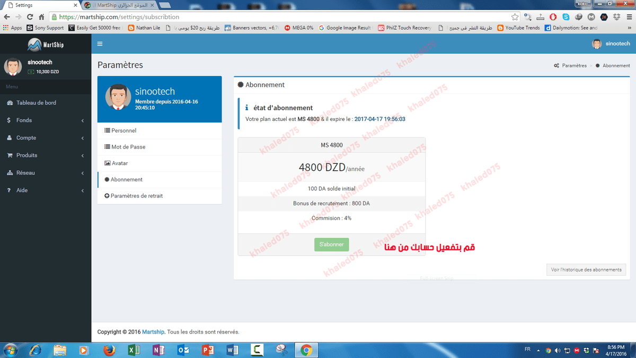This screenshot has height=358, width=636.
Task: Open Sony Support bookmark
Action: (x=45, y=28)
